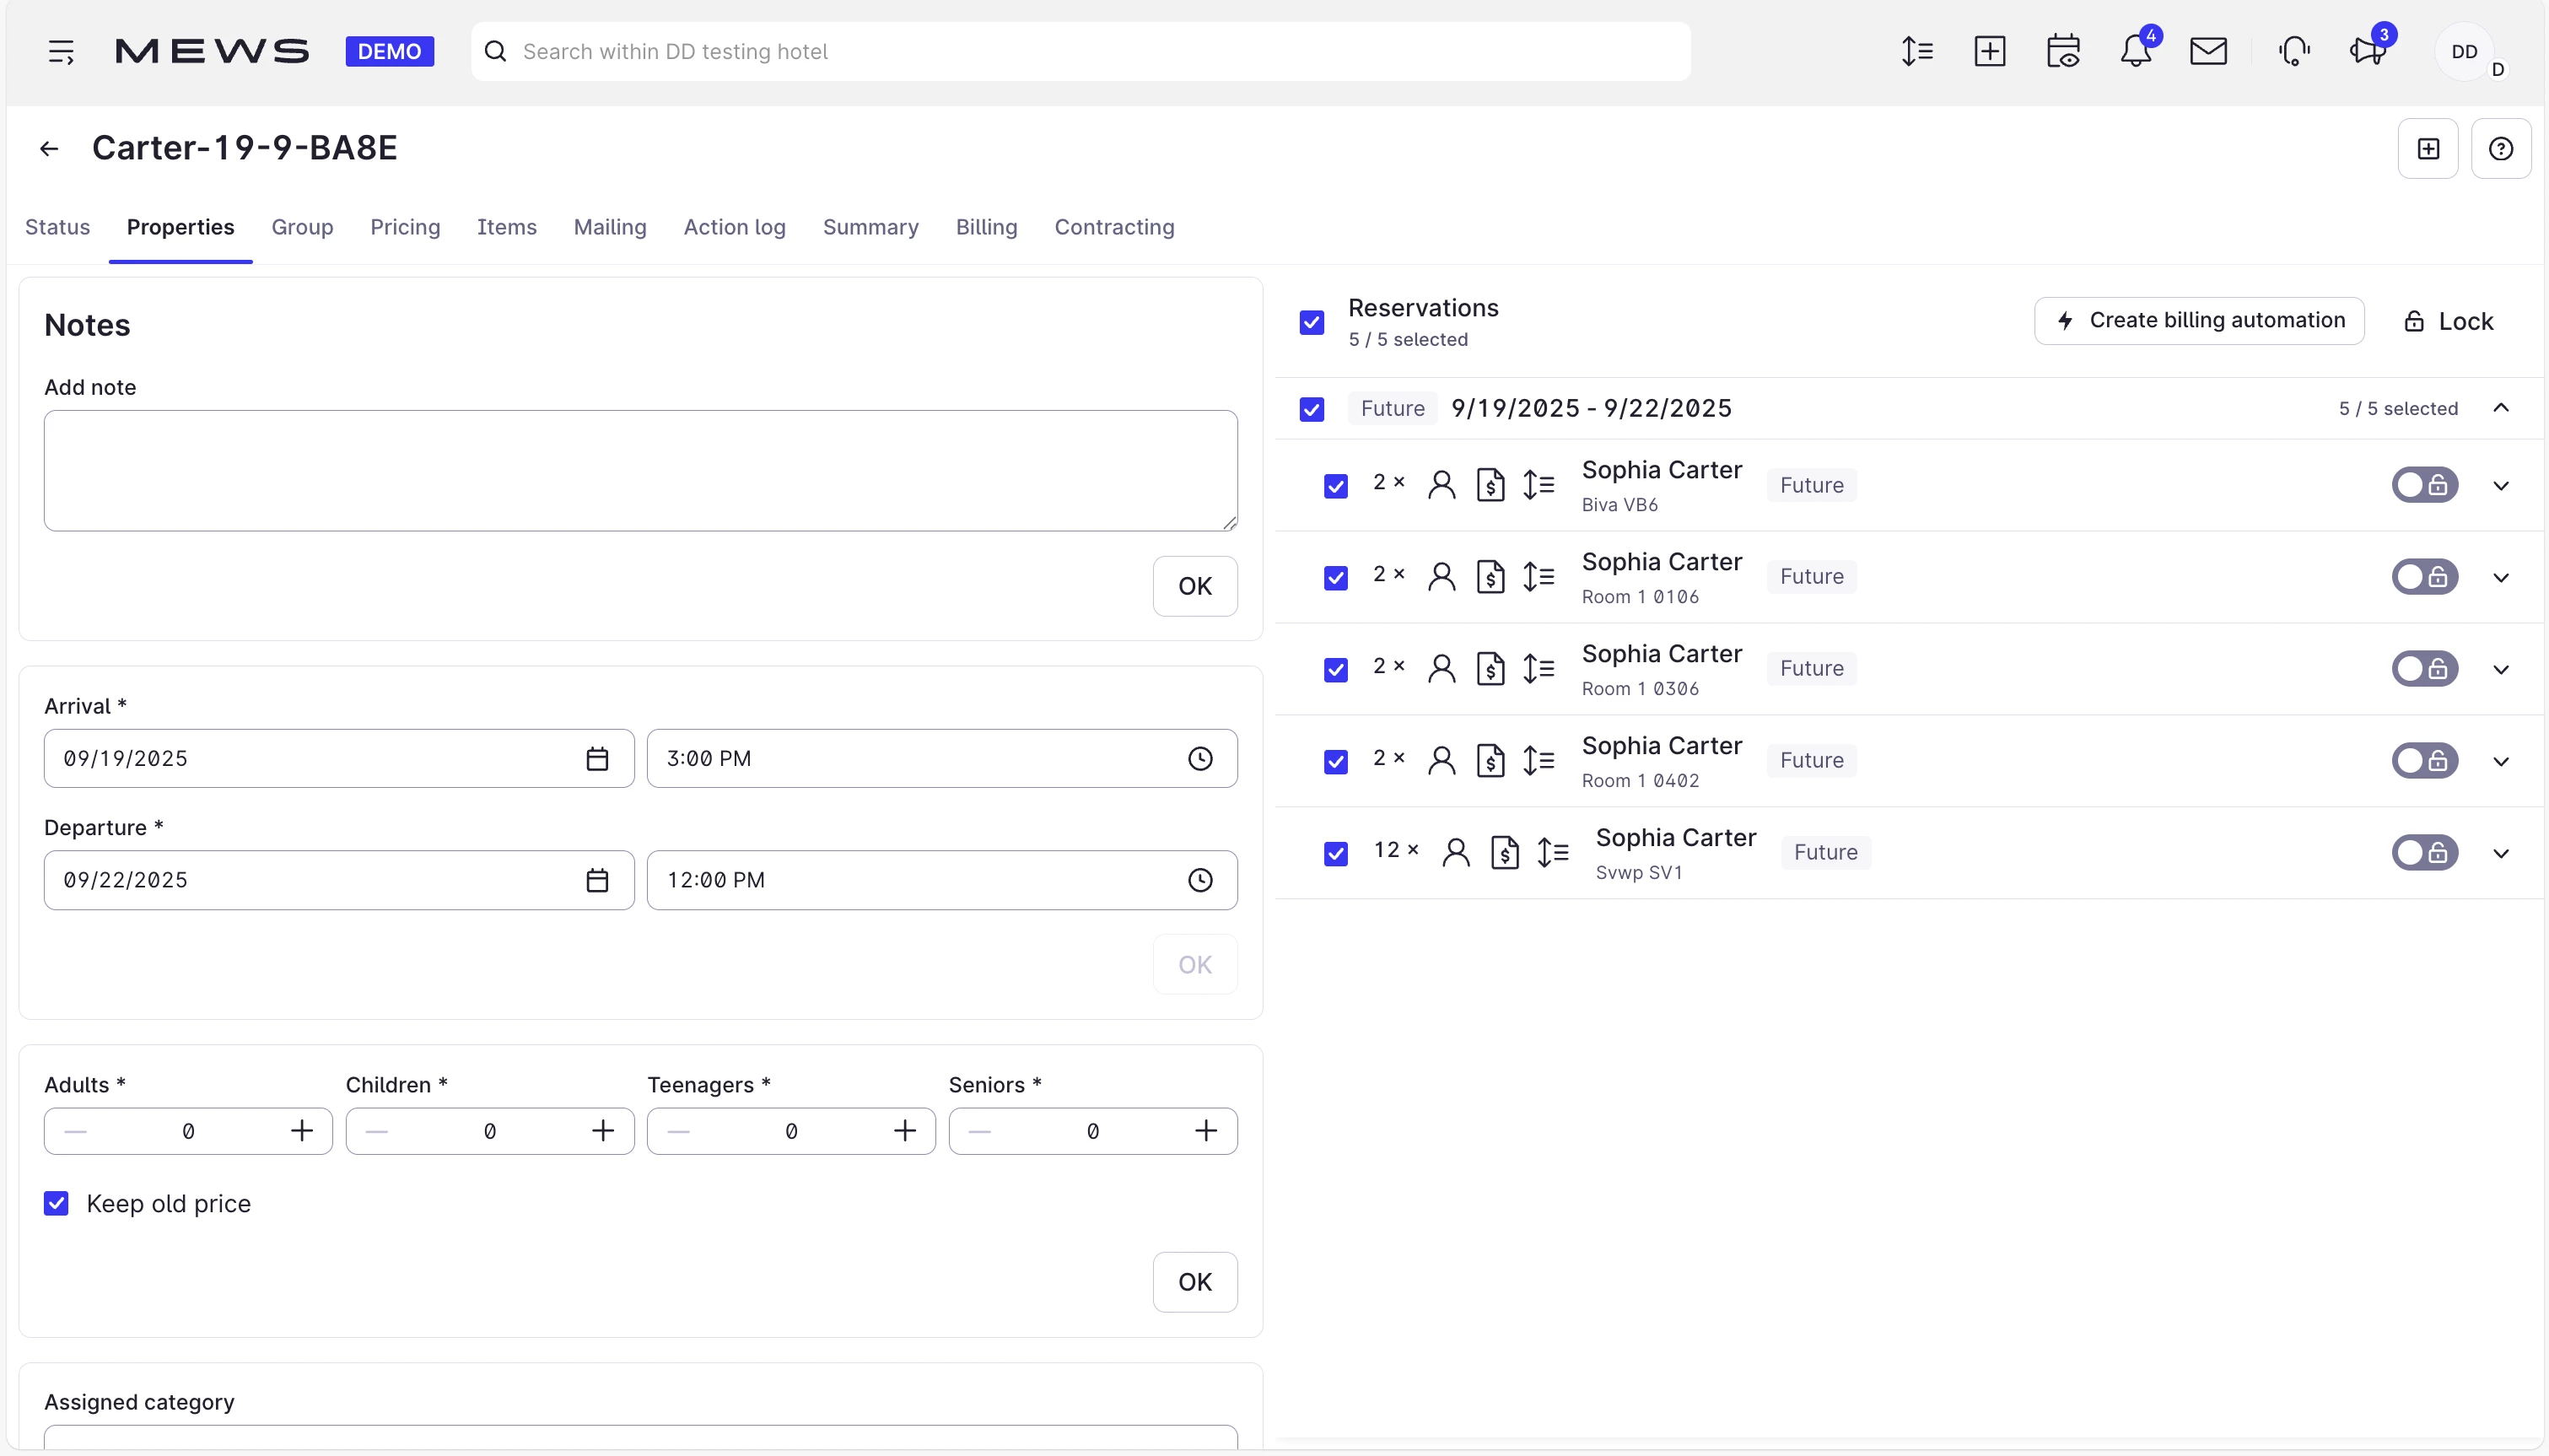2549x1456 pixels.
Task: Open the megaphone announcements icon
Action: point(2367,52)
